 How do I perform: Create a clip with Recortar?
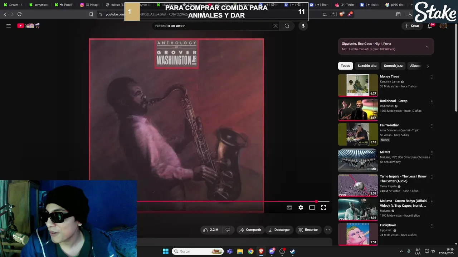pos(308,230)
